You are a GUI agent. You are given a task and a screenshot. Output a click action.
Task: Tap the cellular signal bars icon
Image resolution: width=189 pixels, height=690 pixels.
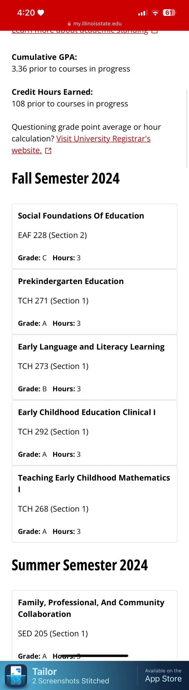tap(143, 13)
